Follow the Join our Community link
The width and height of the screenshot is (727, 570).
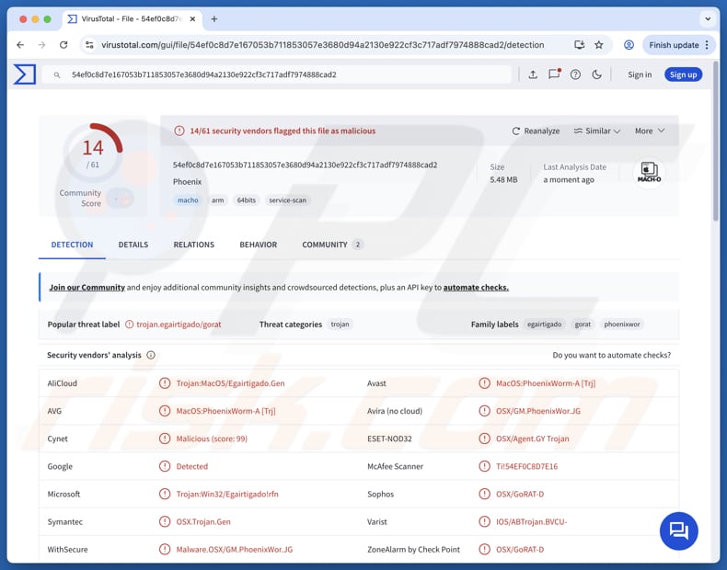coord(87,288)
